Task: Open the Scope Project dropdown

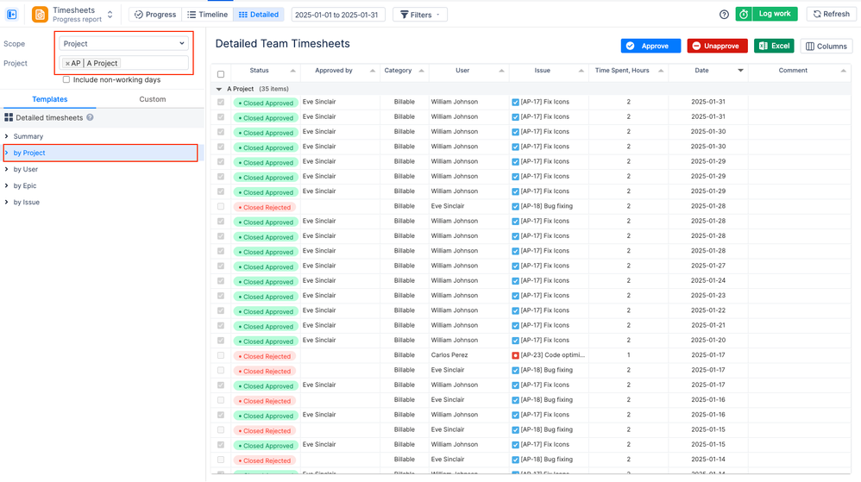Action: click(123, 43)
